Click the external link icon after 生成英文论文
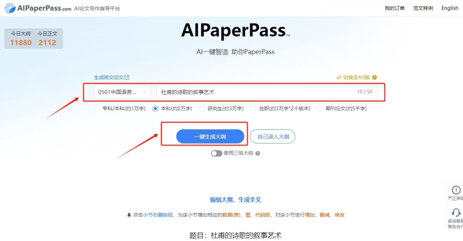This screenshot has width=463, height=241. pyautogui.click(x=127, y=77)
